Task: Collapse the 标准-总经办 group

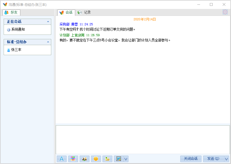Action: click(48, 42)
